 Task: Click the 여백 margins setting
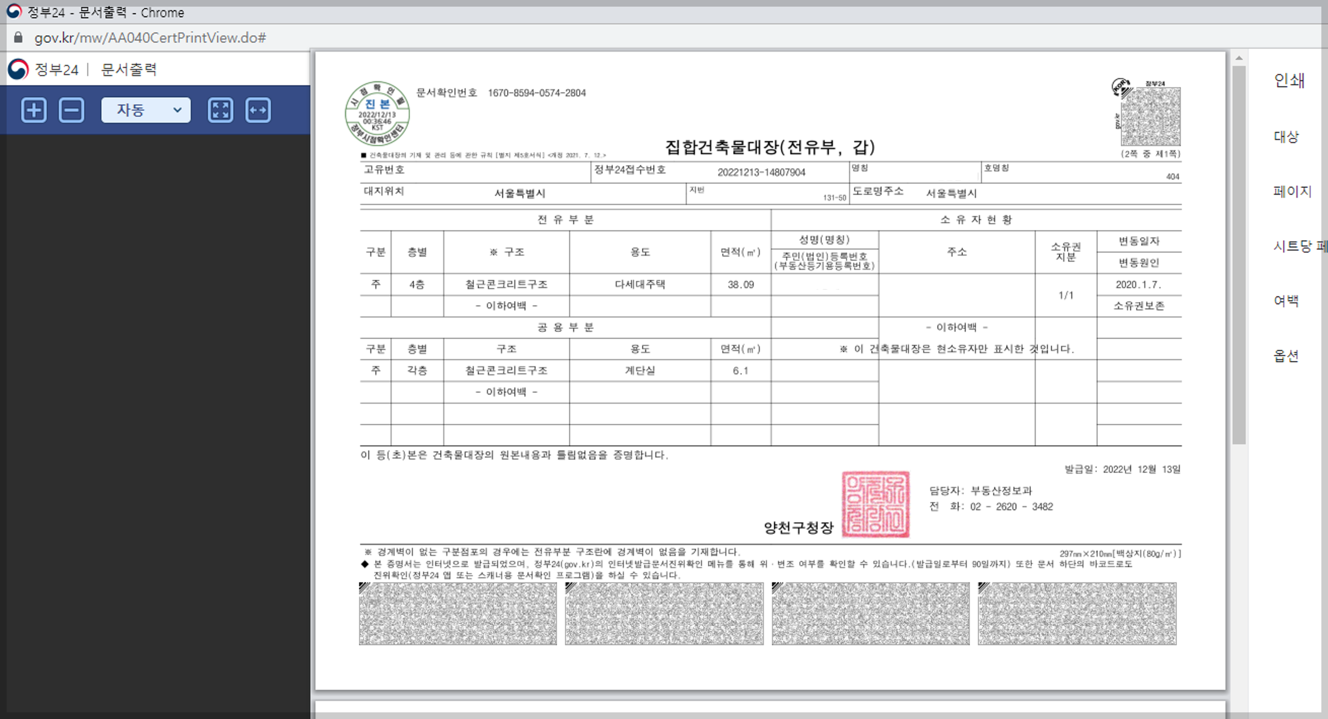click(1286, 301)
